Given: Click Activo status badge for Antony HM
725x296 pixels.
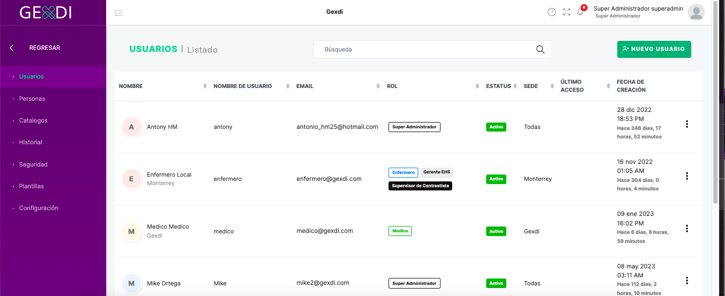Looking at the screenshot, I should tap(496, 127).
